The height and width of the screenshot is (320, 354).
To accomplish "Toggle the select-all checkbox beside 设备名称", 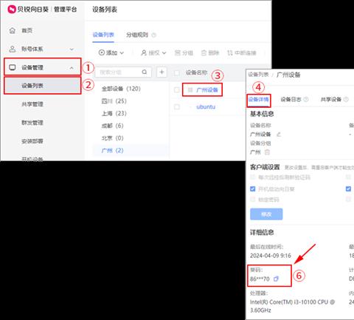I will (176, 73).
